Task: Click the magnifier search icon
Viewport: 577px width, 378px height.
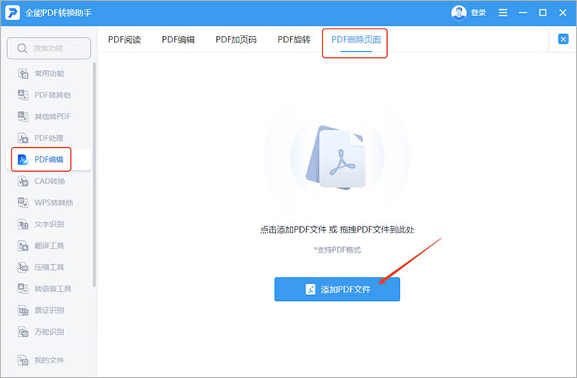Action: (22, 49)
